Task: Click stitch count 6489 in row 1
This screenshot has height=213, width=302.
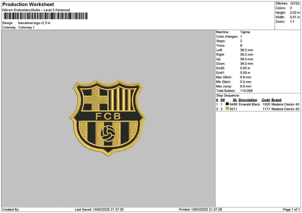Action: [x=234, y=104]
